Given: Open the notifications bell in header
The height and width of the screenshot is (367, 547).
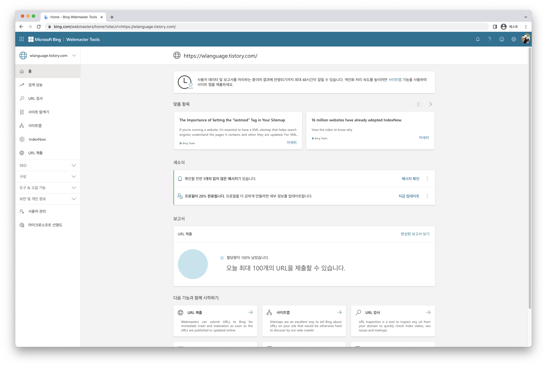Looking at the screenshot, I should [478, 39].
